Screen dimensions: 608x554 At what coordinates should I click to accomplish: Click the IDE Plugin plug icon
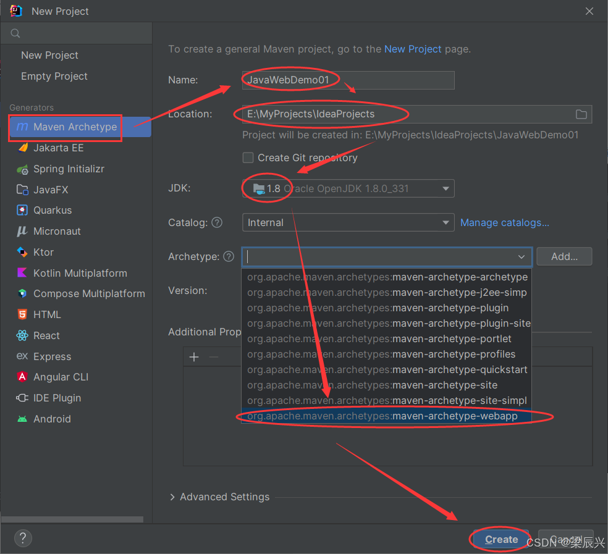pos(22,398)
